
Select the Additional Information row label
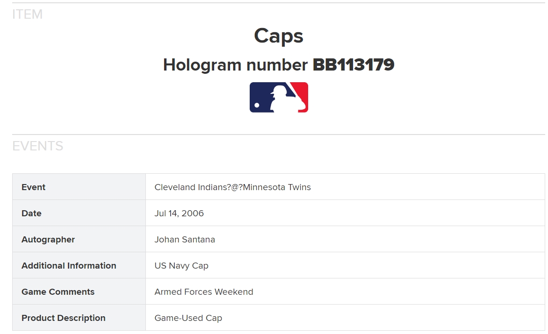tap(69, 266)
